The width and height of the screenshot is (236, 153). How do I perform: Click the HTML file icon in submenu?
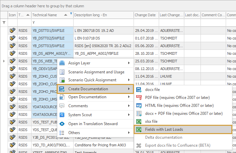[139, 106]
